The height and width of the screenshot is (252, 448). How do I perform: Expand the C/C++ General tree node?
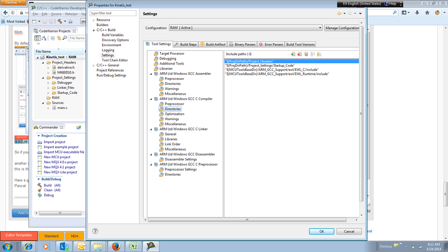click(x=93, y=65)
